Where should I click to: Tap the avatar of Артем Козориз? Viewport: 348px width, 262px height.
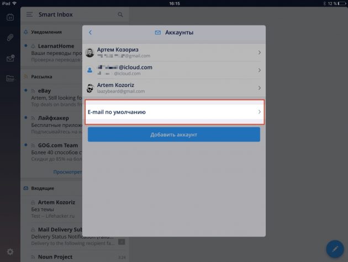89,53
